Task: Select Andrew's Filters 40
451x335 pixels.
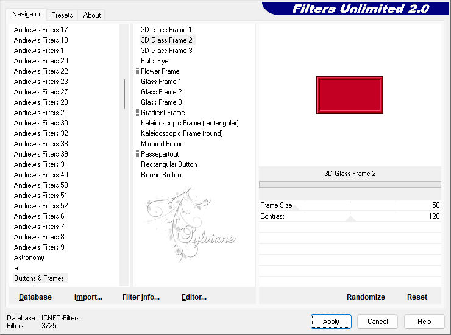Action: [41, 175]
